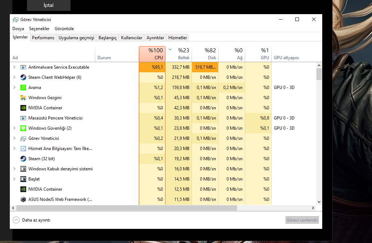
Task: Click the İptal button behind Task Manager
Action: pos(49,5)
